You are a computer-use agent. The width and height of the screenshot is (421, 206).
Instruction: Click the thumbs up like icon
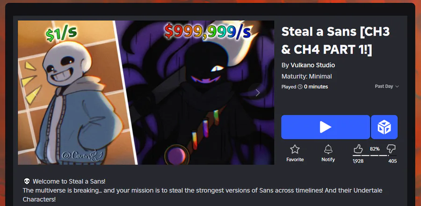(358, 149)
